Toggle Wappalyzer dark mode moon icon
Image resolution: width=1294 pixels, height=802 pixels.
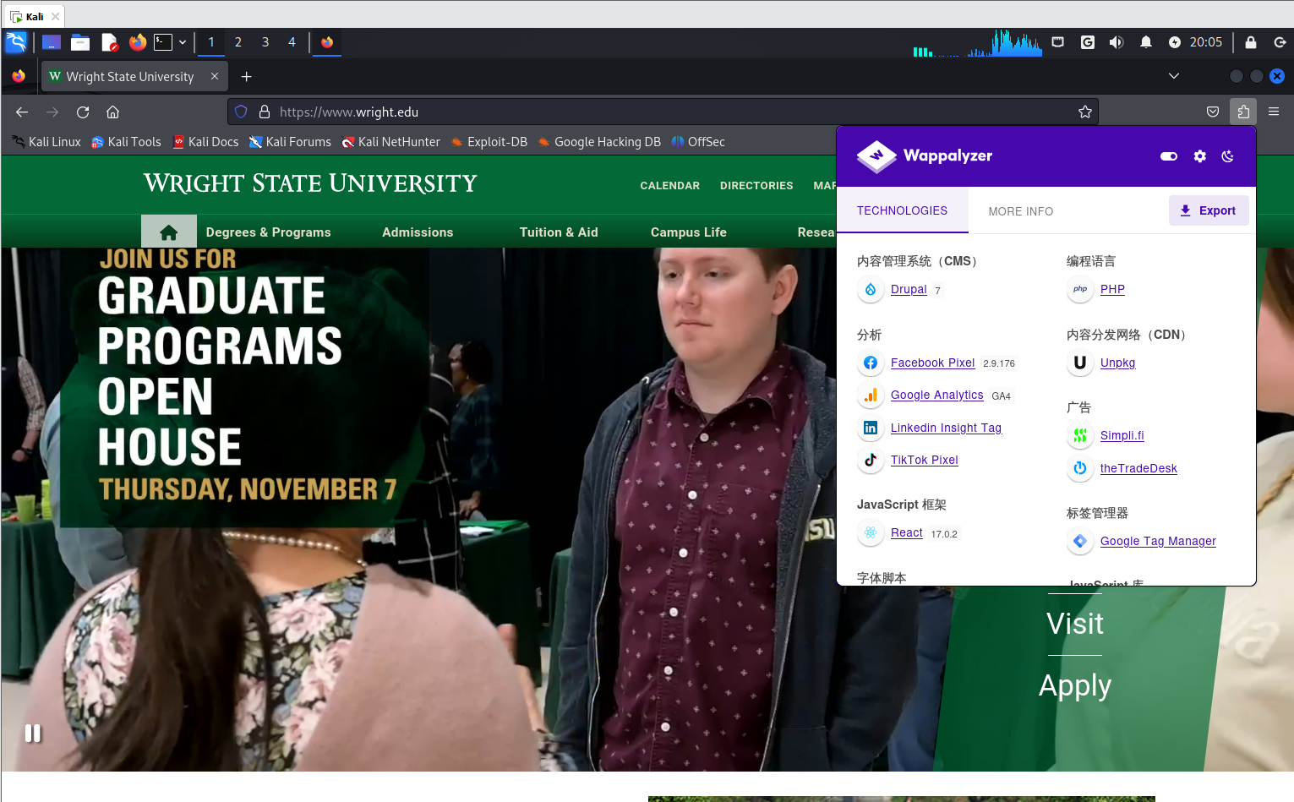(1228, 156)
